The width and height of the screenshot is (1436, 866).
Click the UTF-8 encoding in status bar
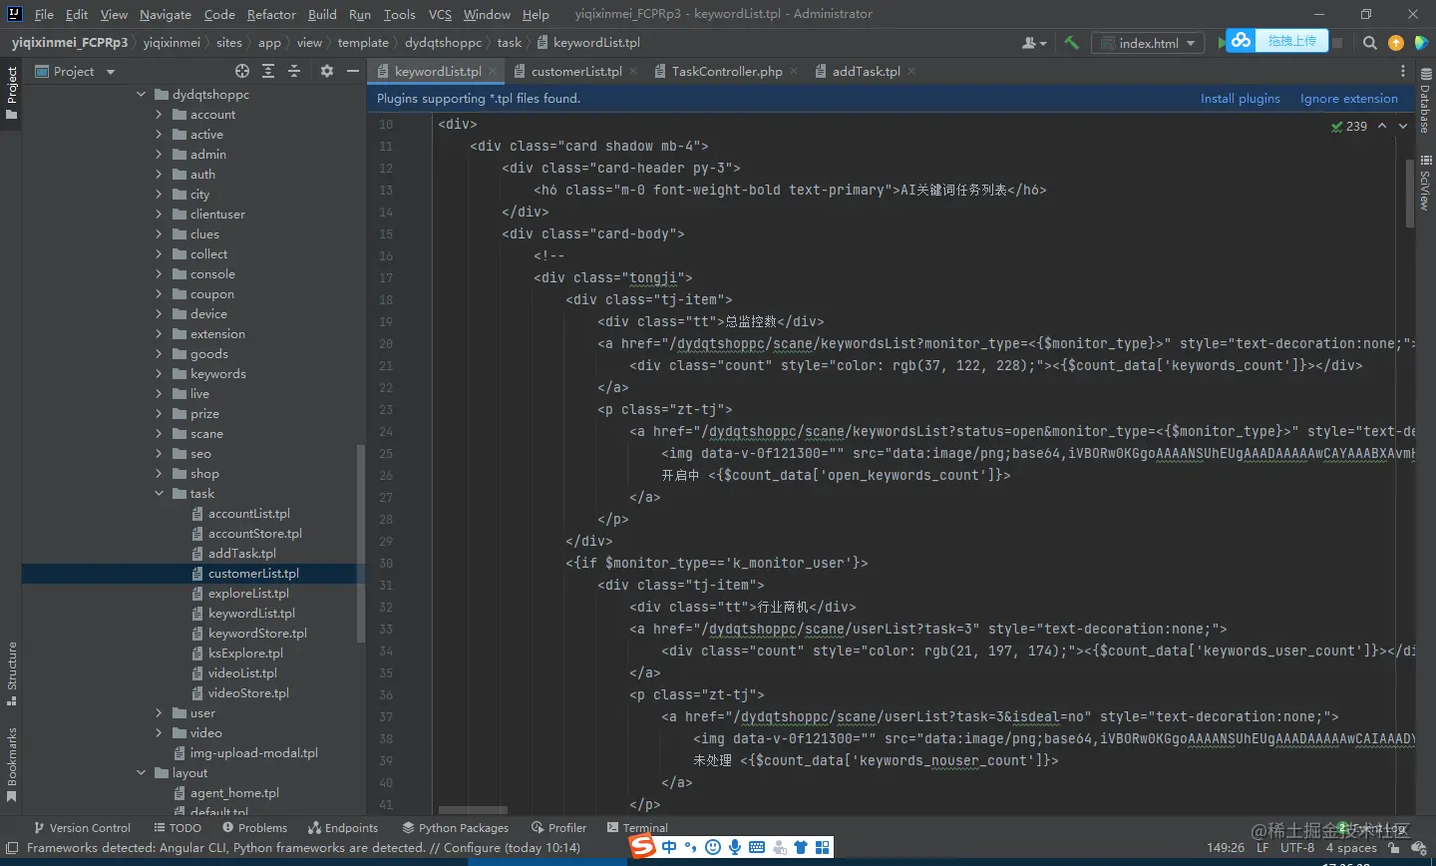(x=1297, y=848)
